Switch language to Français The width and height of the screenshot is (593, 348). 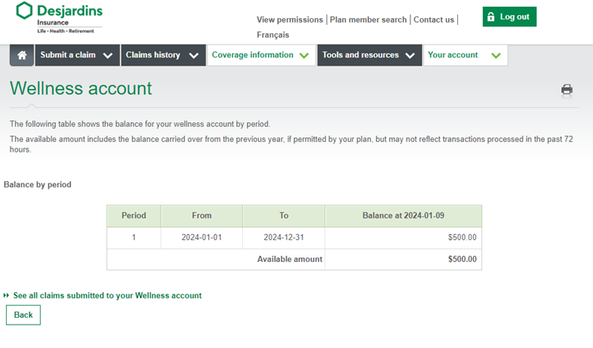pyautogui.click(x=272, y=35)
